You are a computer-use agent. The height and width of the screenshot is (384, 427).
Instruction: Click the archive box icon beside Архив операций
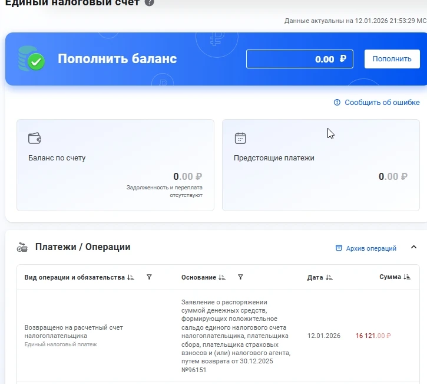(x=339, y=248)
